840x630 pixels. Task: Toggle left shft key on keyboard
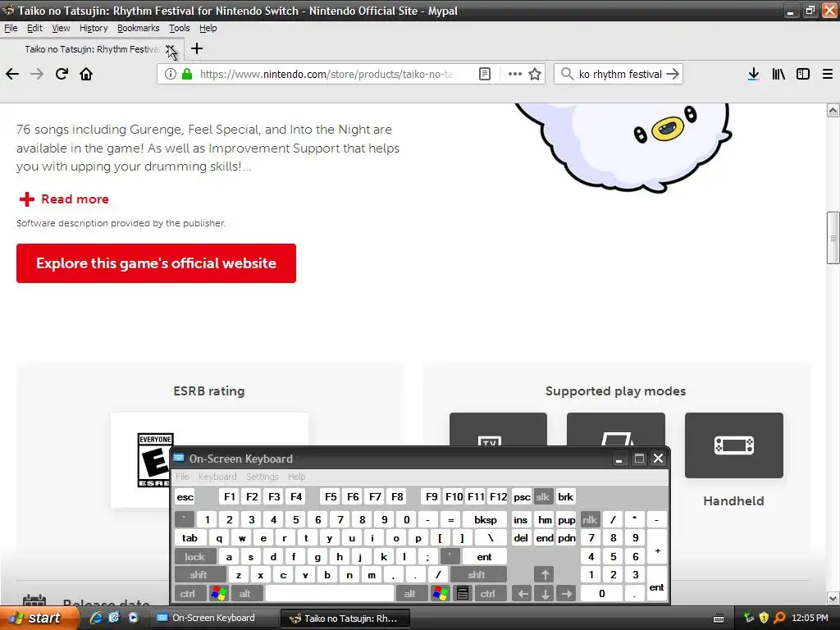pos(199,575)
